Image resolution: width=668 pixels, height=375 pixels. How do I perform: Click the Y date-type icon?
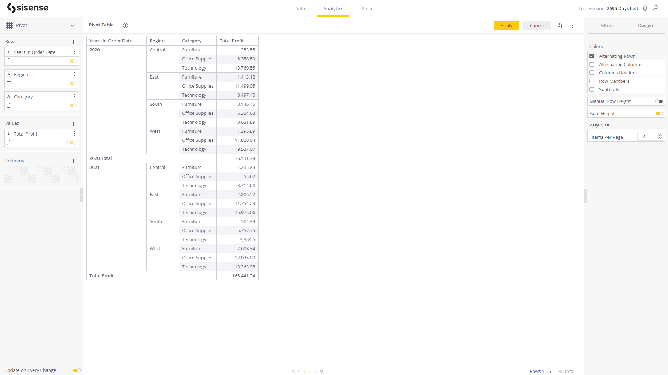coord(9,52)
